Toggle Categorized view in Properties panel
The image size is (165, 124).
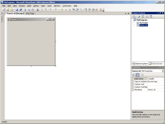point(133,75)
